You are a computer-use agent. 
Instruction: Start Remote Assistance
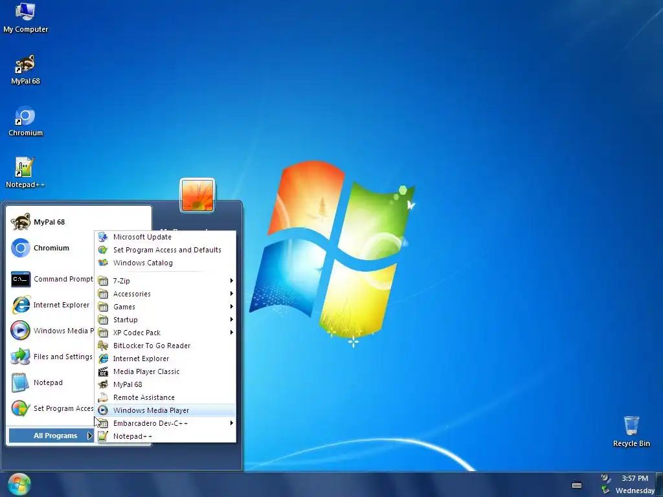point(166,397)
